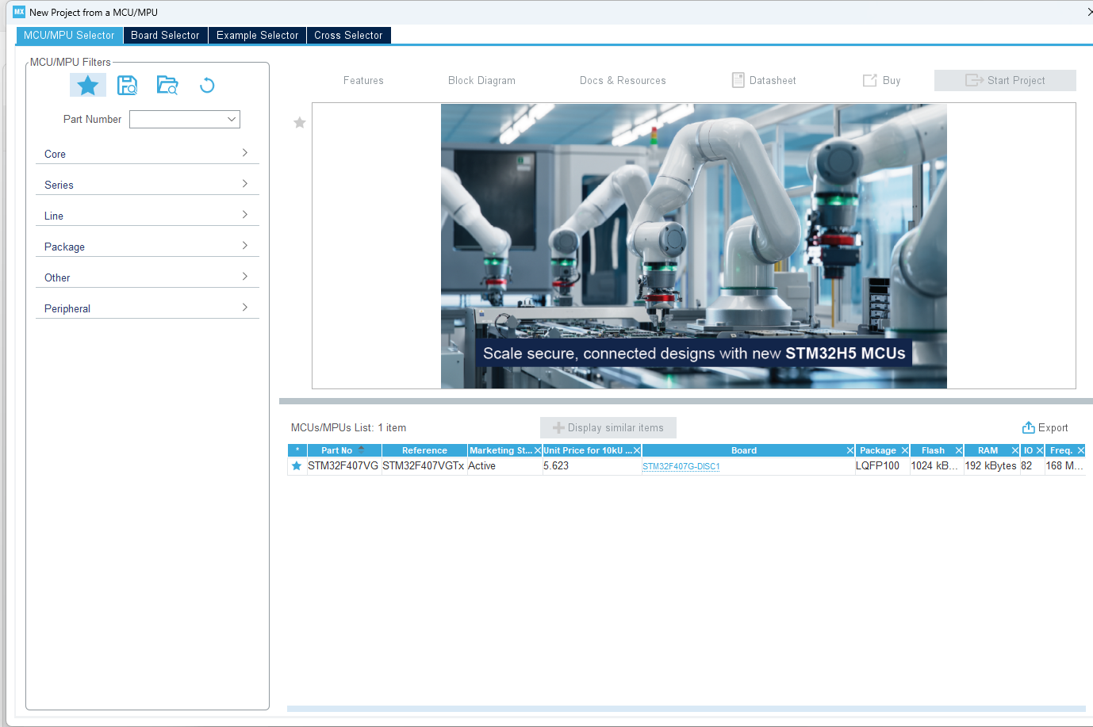Click the reset filters icon
The height and width of the screenshot is (727, 1093).
[207, 85]
